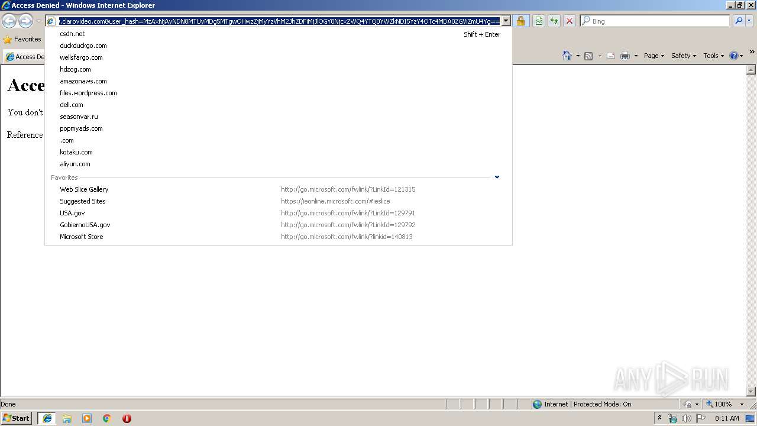This screenshot has height=426, width=757.
Task: Click the Action Center flag tray icon
Action: tap(701, 418)
